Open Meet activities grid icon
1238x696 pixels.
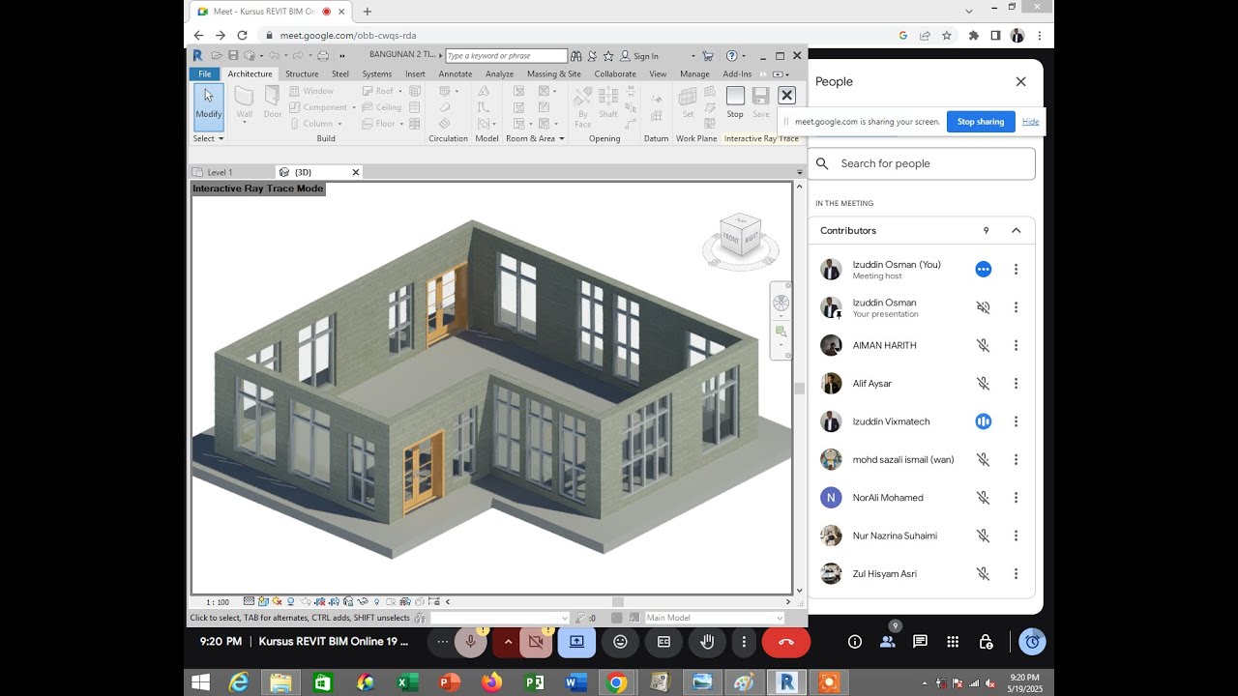(953, 641)
